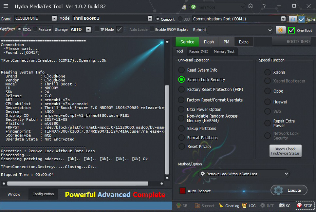316x212 pixels.
Task: Open the Repair IMEI subtab
Action: 198,51
